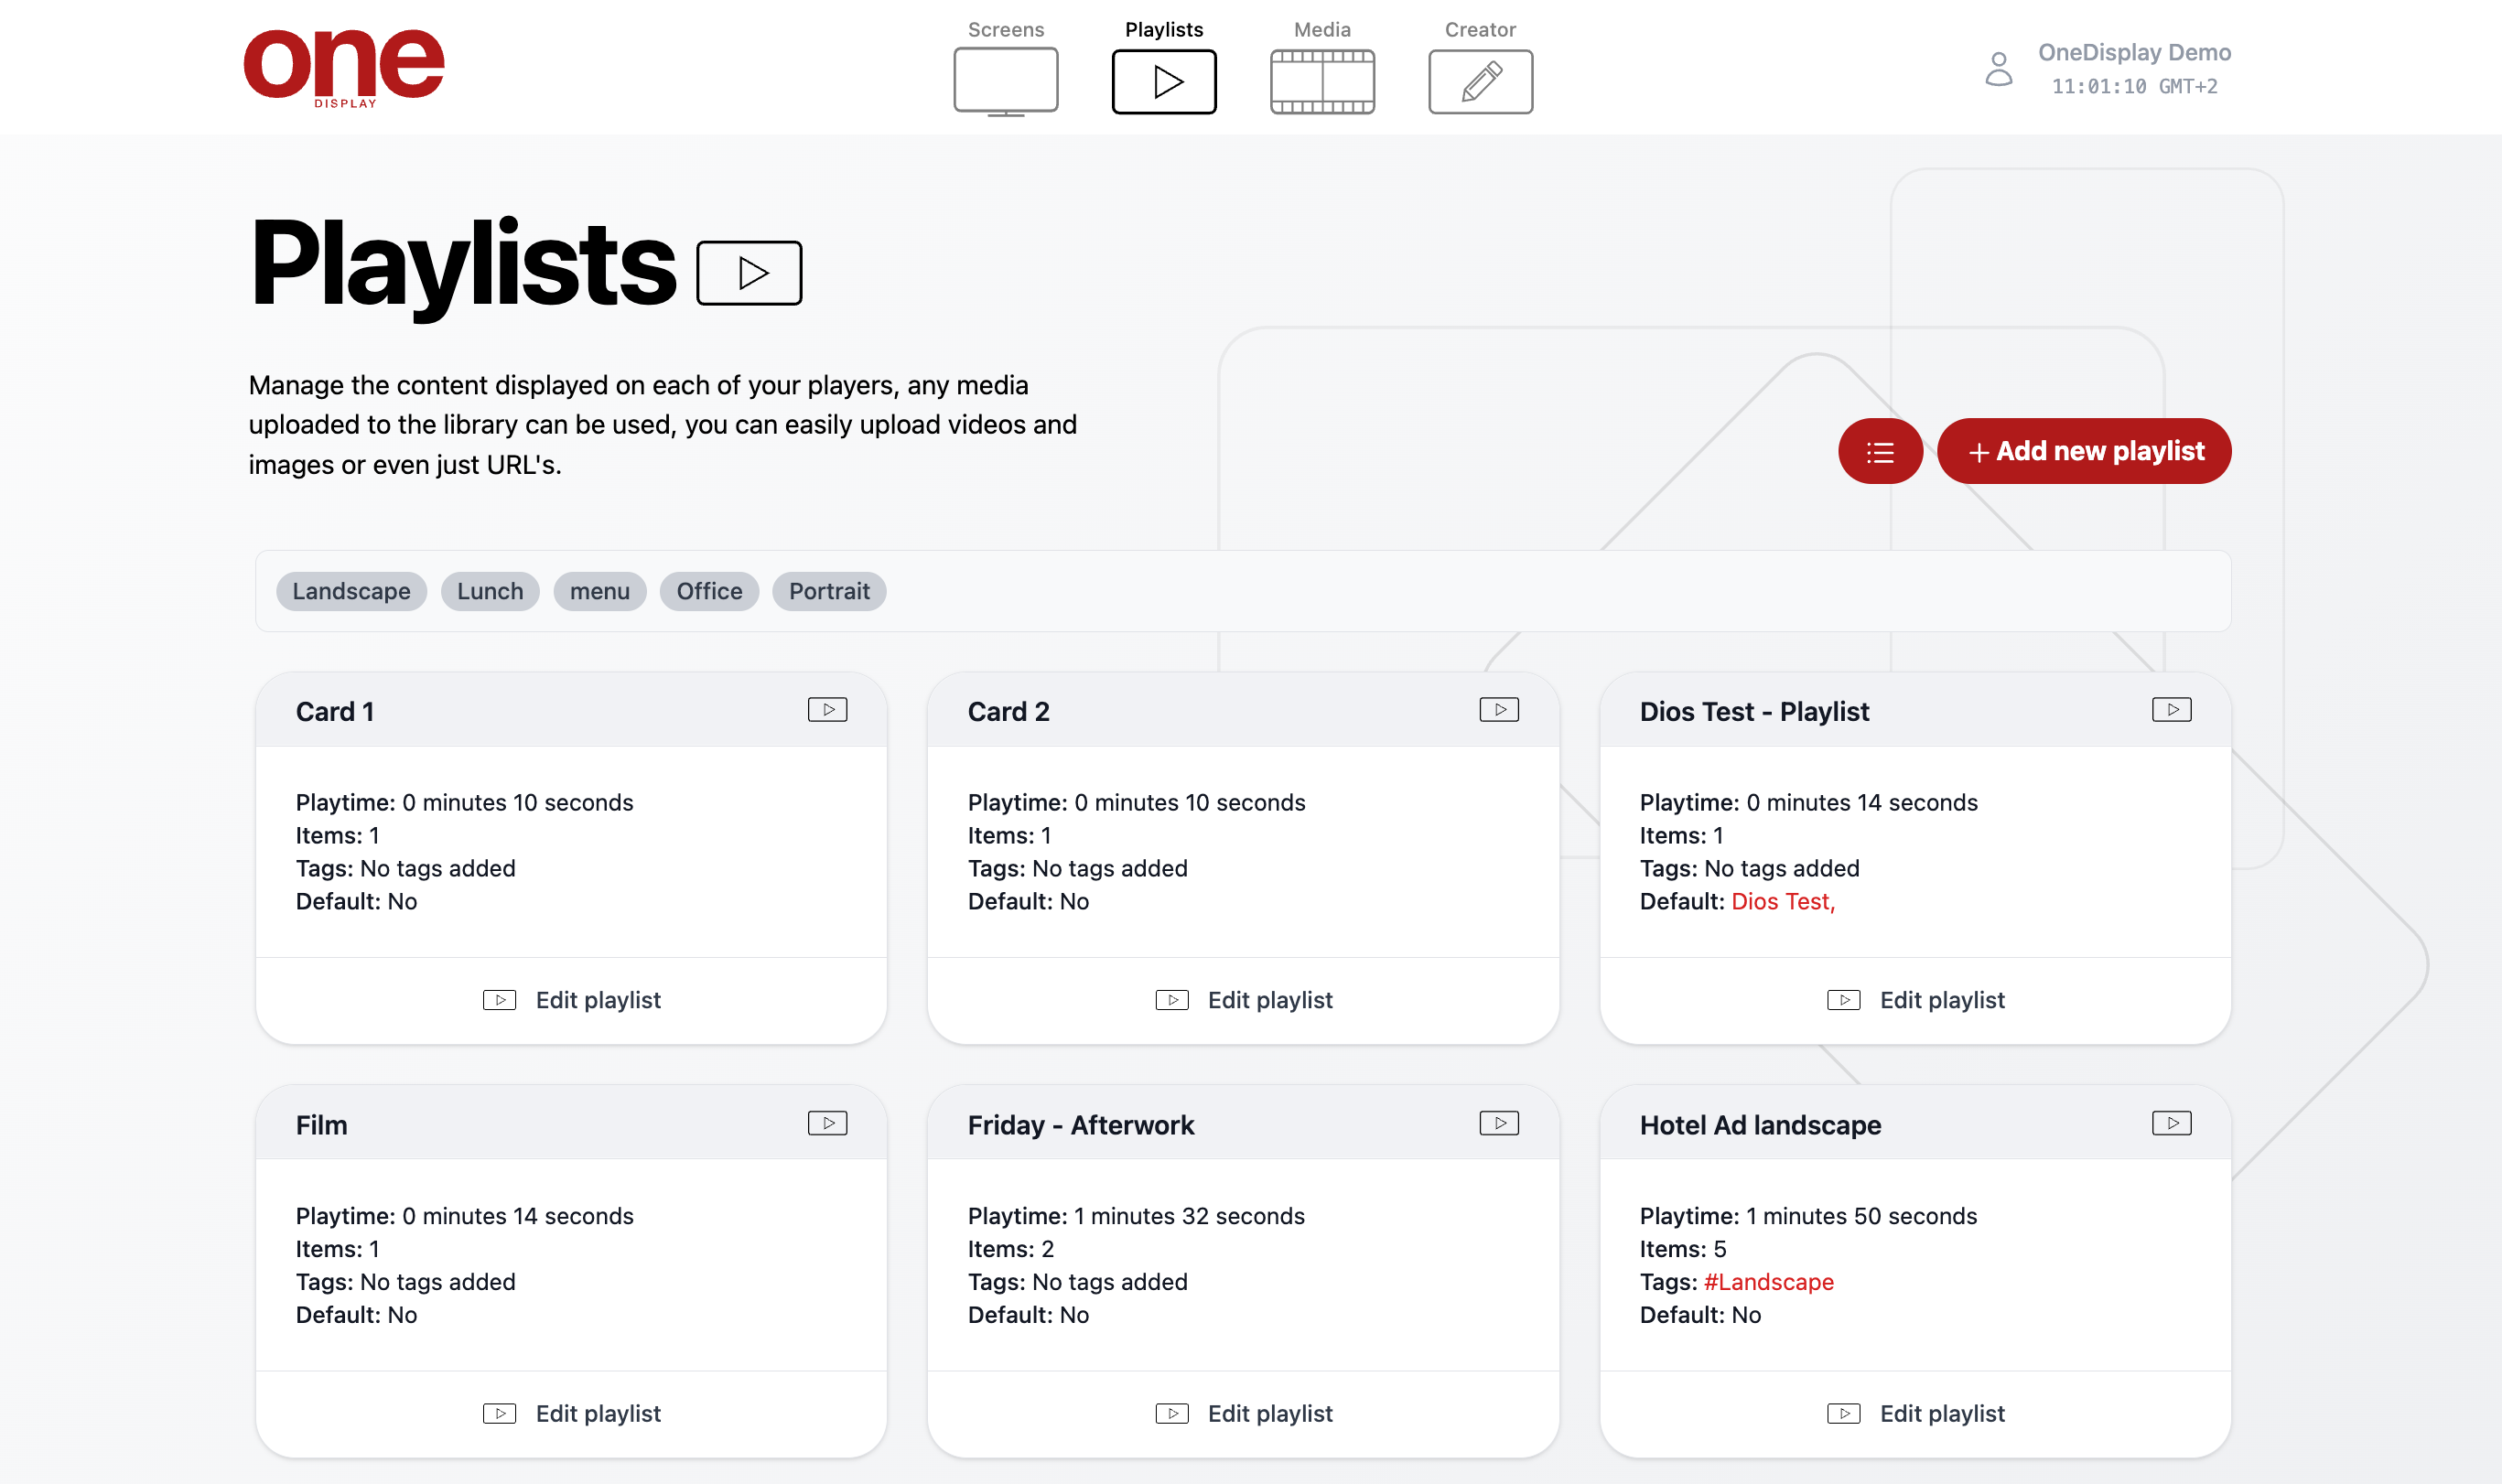The height and width of the screenshot is (1484, 2502).
Task: Switch to list view with red list button
Action: pyautogui.click(x=1879, y=452)
